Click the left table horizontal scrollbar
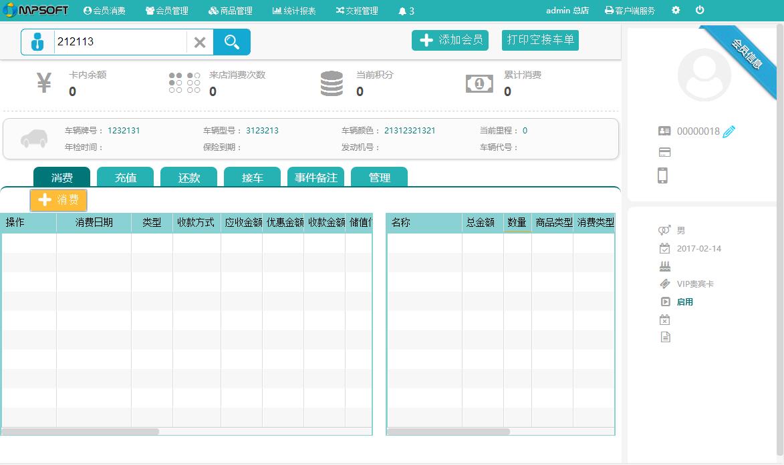 coord(80,432)
